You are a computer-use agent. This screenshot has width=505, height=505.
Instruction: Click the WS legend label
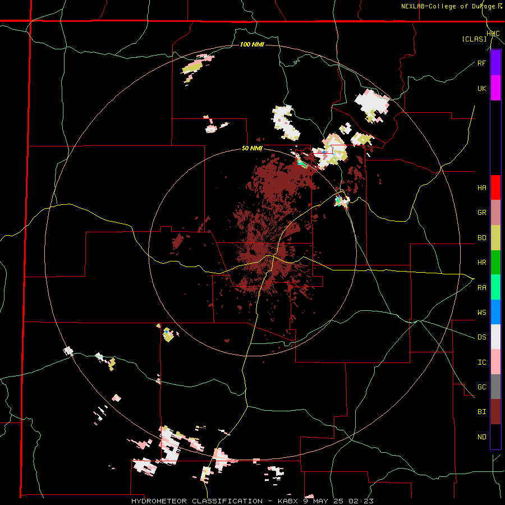(x=481, y=313)
